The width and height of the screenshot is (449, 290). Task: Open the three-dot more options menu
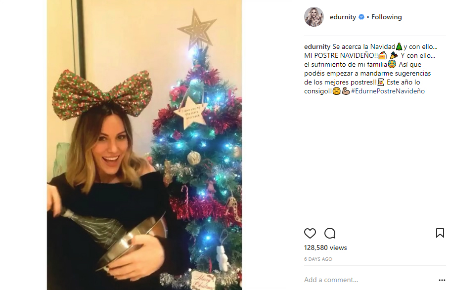442,280
